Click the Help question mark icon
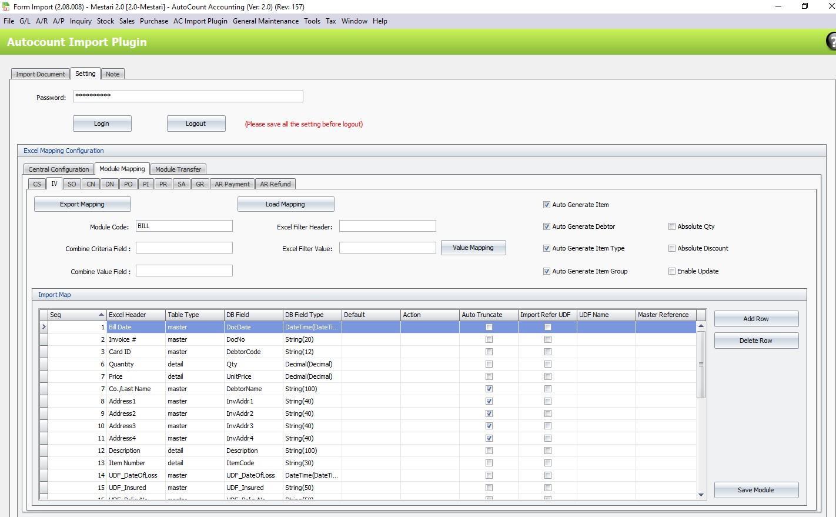Viewport: 836px width, 517px height. (831, 42)
